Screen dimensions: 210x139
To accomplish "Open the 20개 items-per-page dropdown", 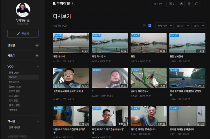I will pyautogui.click(x=198, y=26).
